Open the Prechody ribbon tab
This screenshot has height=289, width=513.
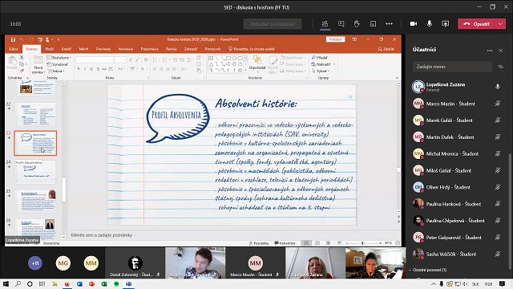(x=103, y=49)
